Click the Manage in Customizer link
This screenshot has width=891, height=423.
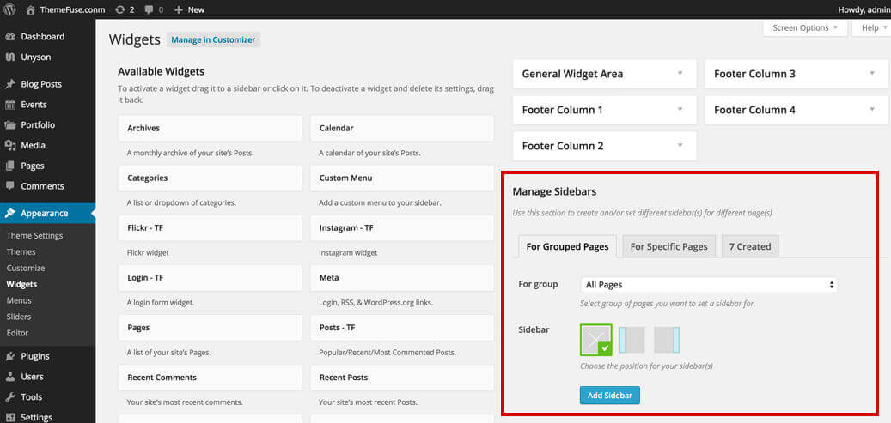tap(213, 39)
